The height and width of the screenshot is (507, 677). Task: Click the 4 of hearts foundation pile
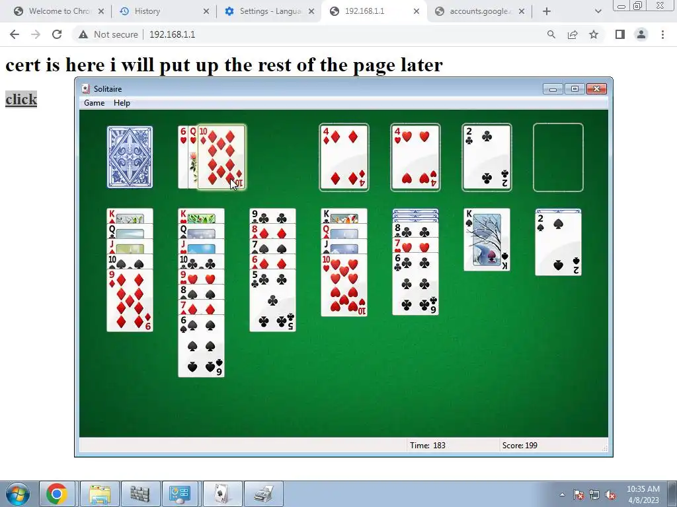pos(415,157)
